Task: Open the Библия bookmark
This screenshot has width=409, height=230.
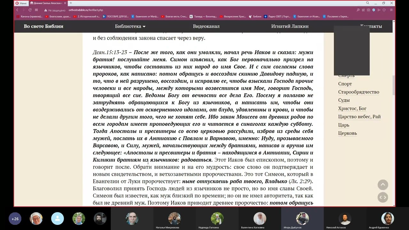Action: pyautogui.click(x=255, y=16)
